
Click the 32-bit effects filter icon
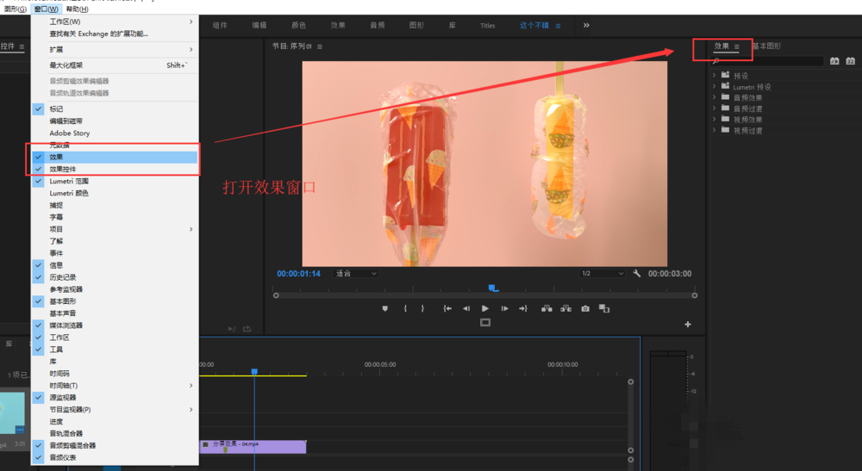[851, 61]
